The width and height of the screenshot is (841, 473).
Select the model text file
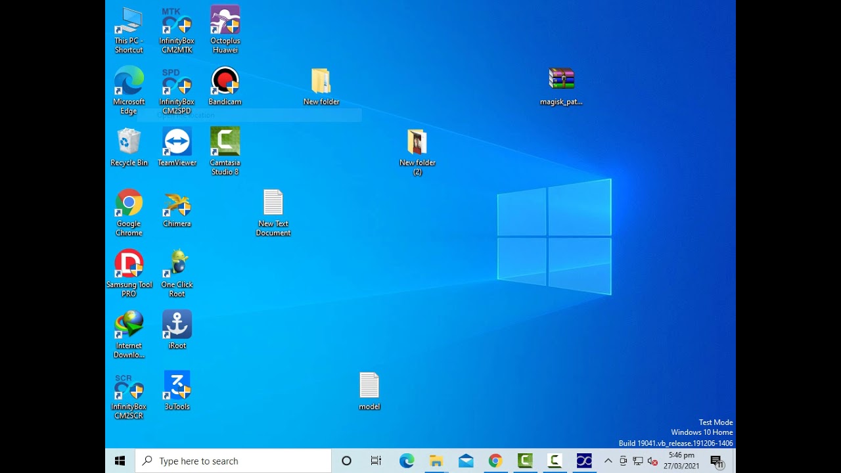click(369, 392)
